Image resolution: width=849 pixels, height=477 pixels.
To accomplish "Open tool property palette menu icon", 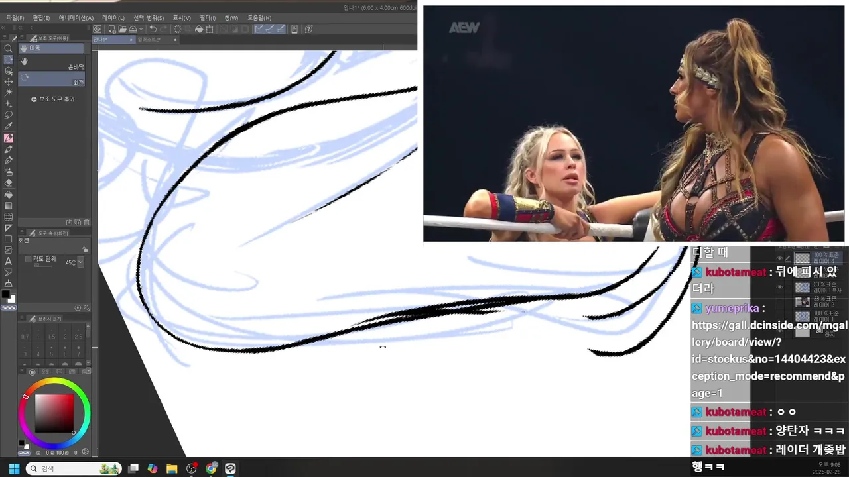I will click(x=23, y=233).
